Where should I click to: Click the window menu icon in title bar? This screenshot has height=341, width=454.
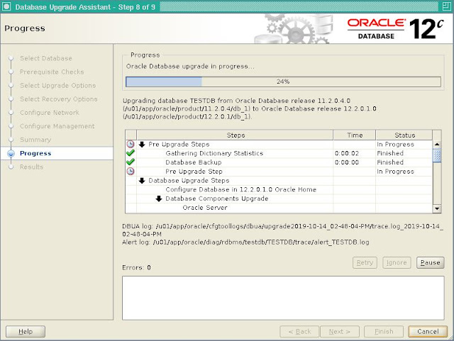point(6,6)
